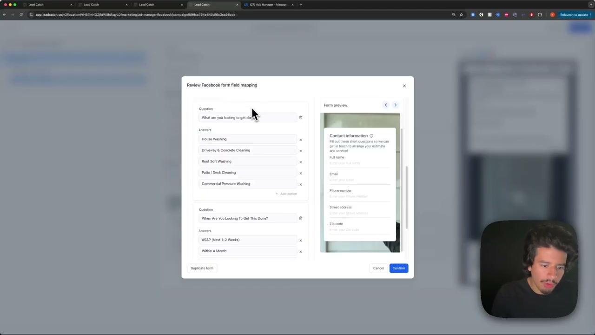595x335 pixels.
Task: Remove the Patio / Deck Cleaning answer
Action: (301, 173)
